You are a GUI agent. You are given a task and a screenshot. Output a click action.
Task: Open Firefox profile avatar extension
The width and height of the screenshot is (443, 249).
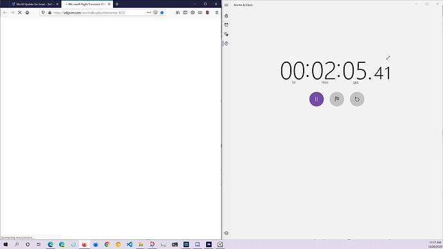click(x=207, y=12)
